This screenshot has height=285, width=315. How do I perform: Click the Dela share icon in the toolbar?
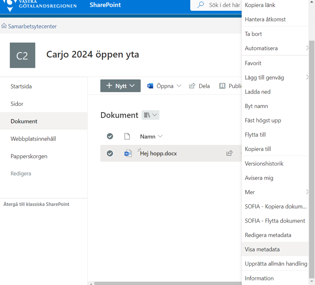[192, 86]
